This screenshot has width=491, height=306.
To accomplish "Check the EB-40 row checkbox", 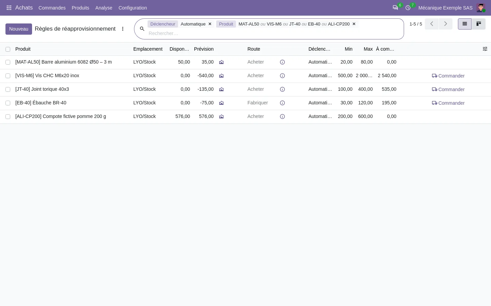I will pyautogui.click(x=8, y=103).
